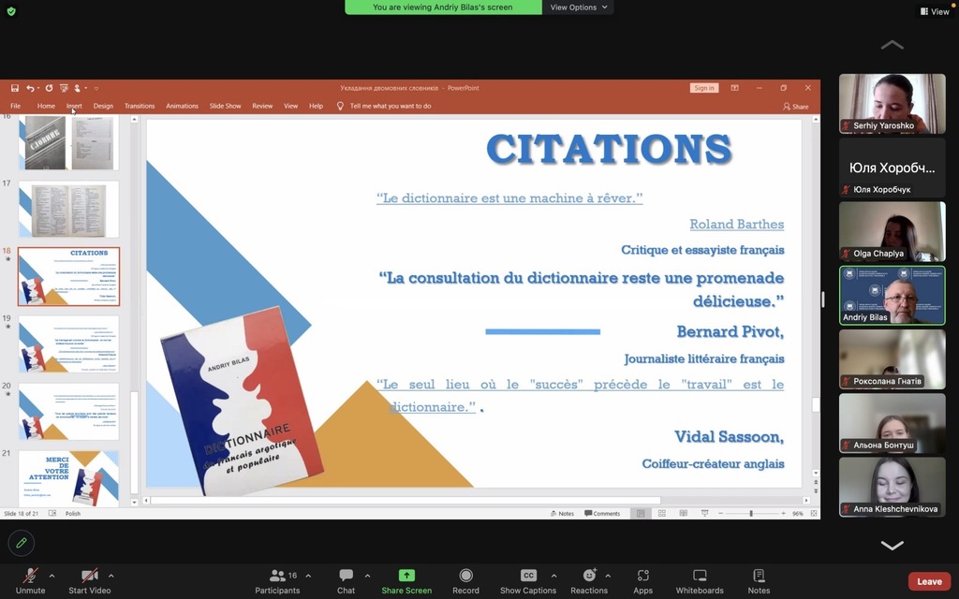Open Reactions in the Zoom toolbar
Image resolution: width=959 pixels, height=599 pixels.
click(589, 581)
